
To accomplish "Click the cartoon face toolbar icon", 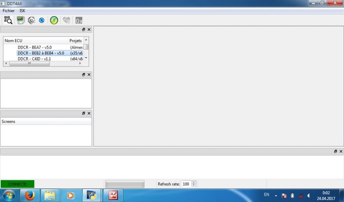I will (31, 20).
